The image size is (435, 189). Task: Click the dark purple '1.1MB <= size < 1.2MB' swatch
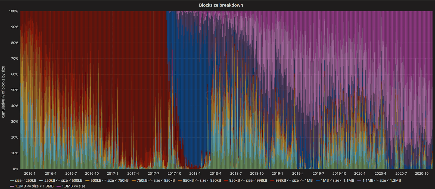coord(359,181)
